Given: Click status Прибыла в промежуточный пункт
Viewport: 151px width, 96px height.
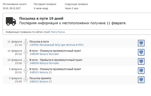Looking at the screenshot, I should [x=61, y=60].
